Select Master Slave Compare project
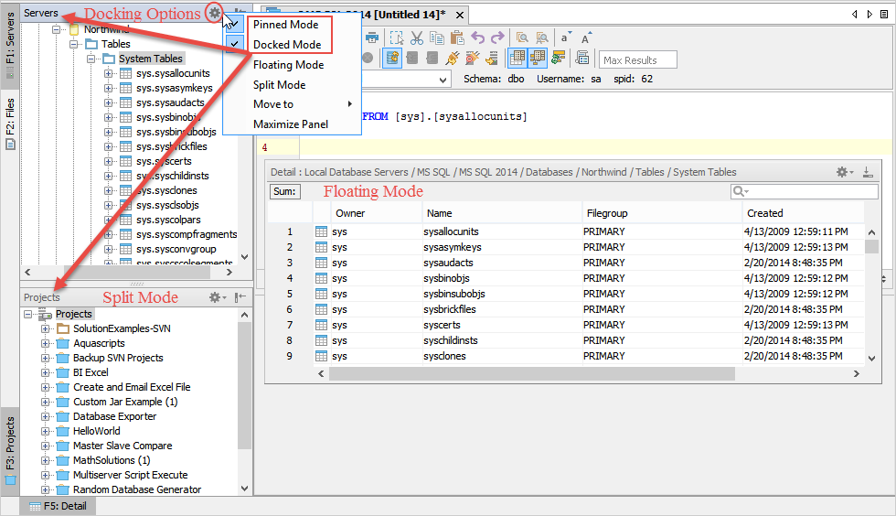This screenshot has width=896, height=516. click(123, 446)
